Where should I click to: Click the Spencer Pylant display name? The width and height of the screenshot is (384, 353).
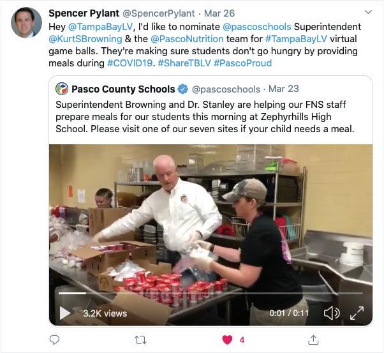click(84, 13)
